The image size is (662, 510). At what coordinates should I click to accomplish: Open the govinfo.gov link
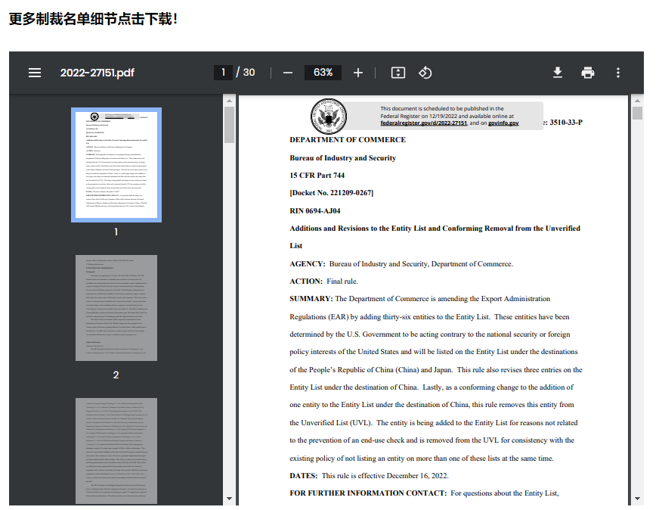[503, 123]
